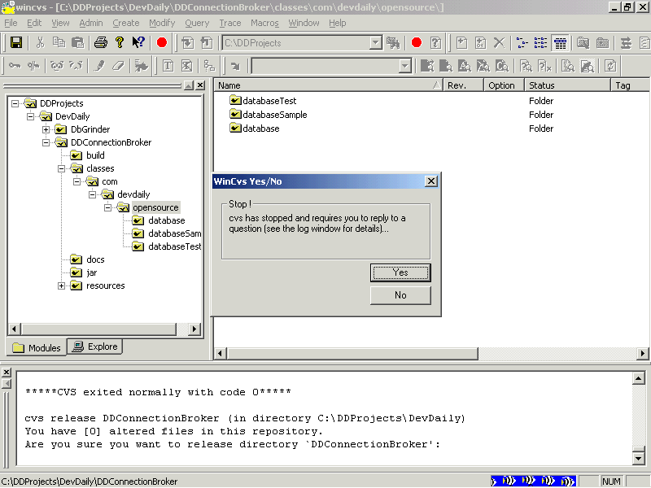651x488 pixels.
Task: Switch to the Modules tab
Action: tap(37, 348)
